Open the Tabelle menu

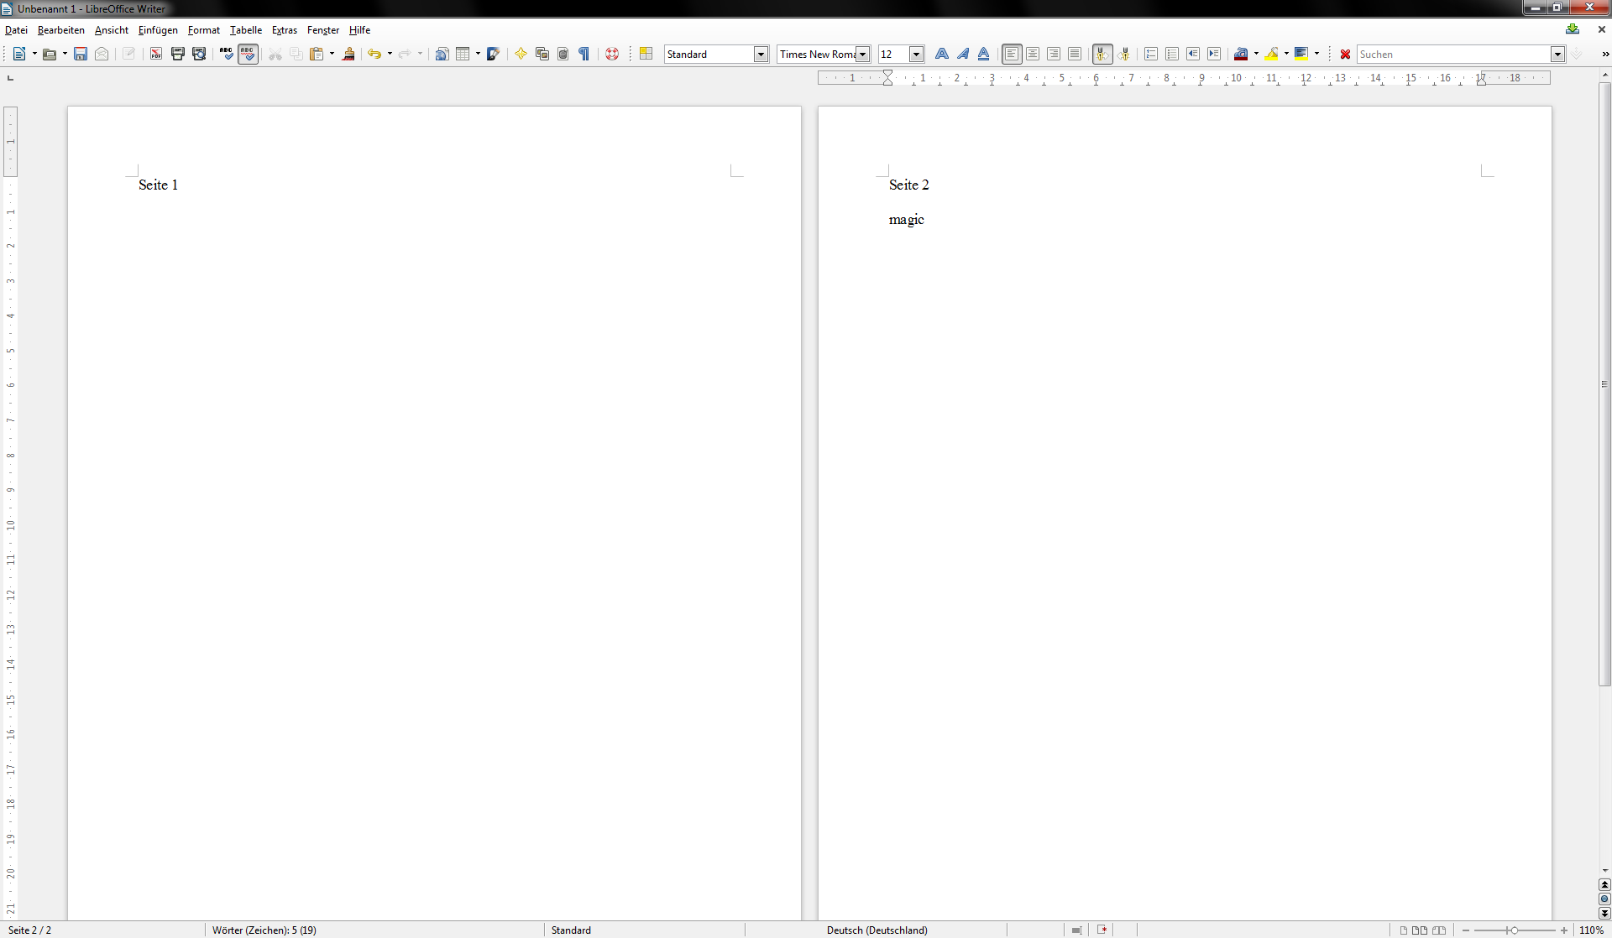245,30
